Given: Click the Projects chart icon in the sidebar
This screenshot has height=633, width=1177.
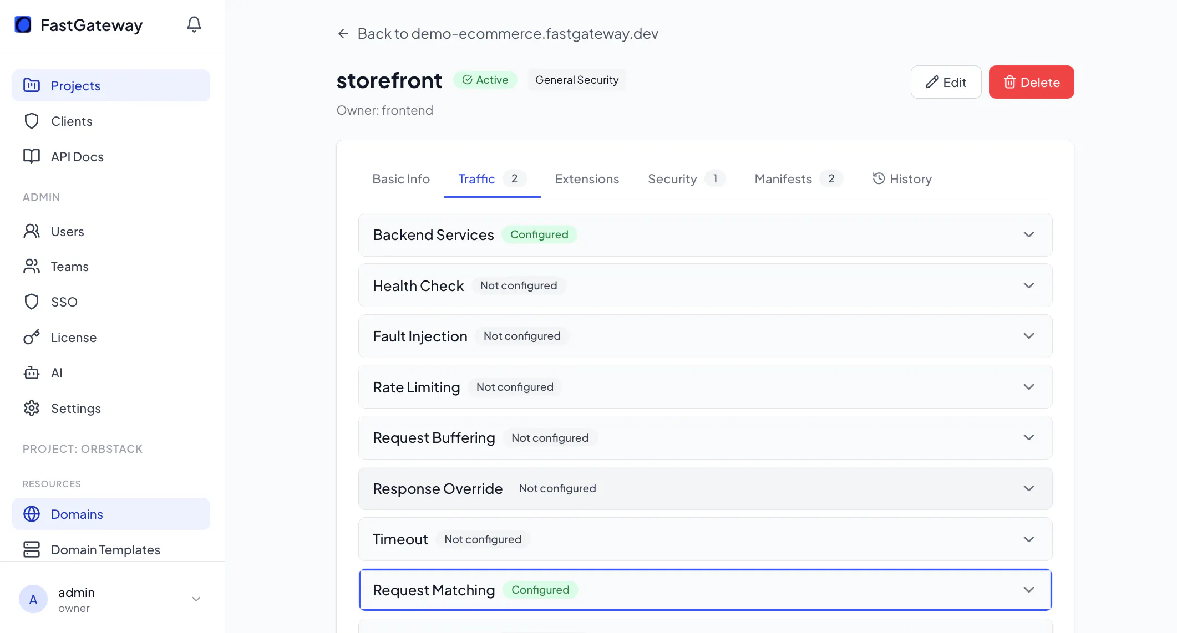Looking at the screenshot, I should 32,85.
